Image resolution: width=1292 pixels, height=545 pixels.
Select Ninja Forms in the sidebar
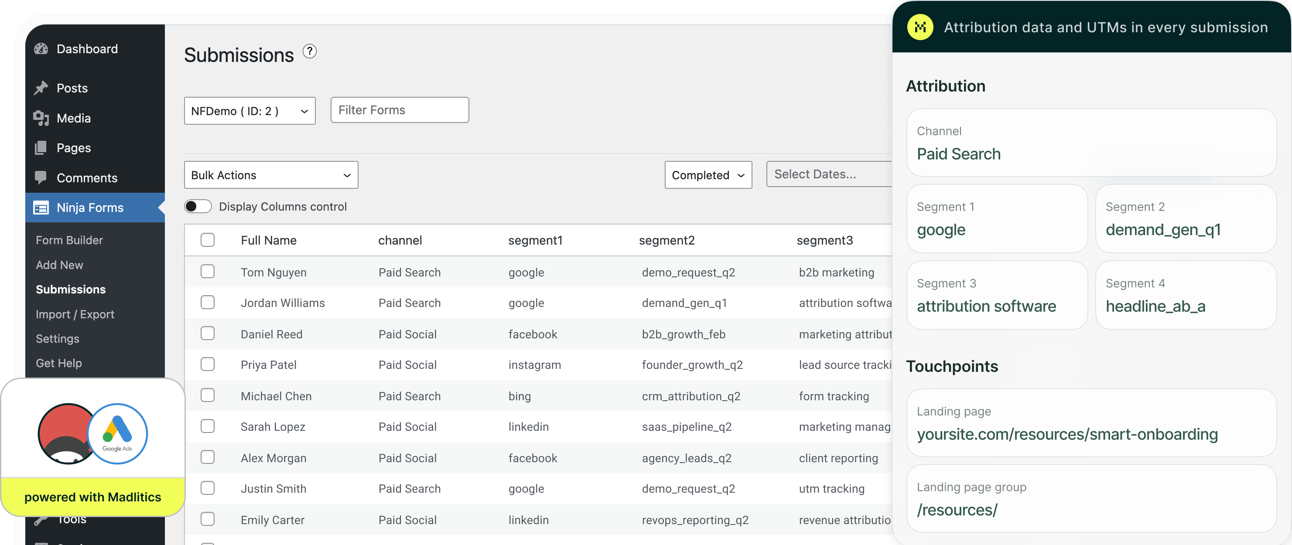point(95,208)
